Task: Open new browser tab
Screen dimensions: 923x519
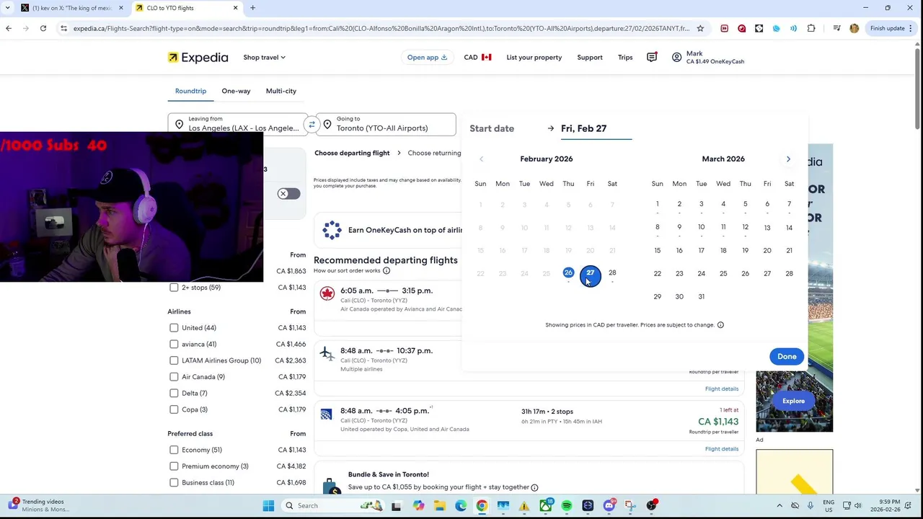Action: (x=252, y=8)
